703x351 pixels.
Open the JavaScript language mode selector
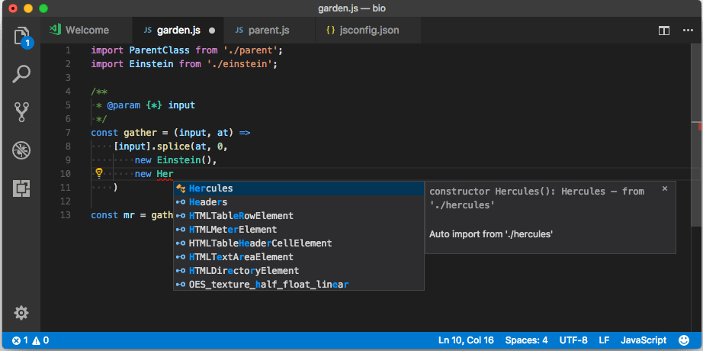(644, 340)
